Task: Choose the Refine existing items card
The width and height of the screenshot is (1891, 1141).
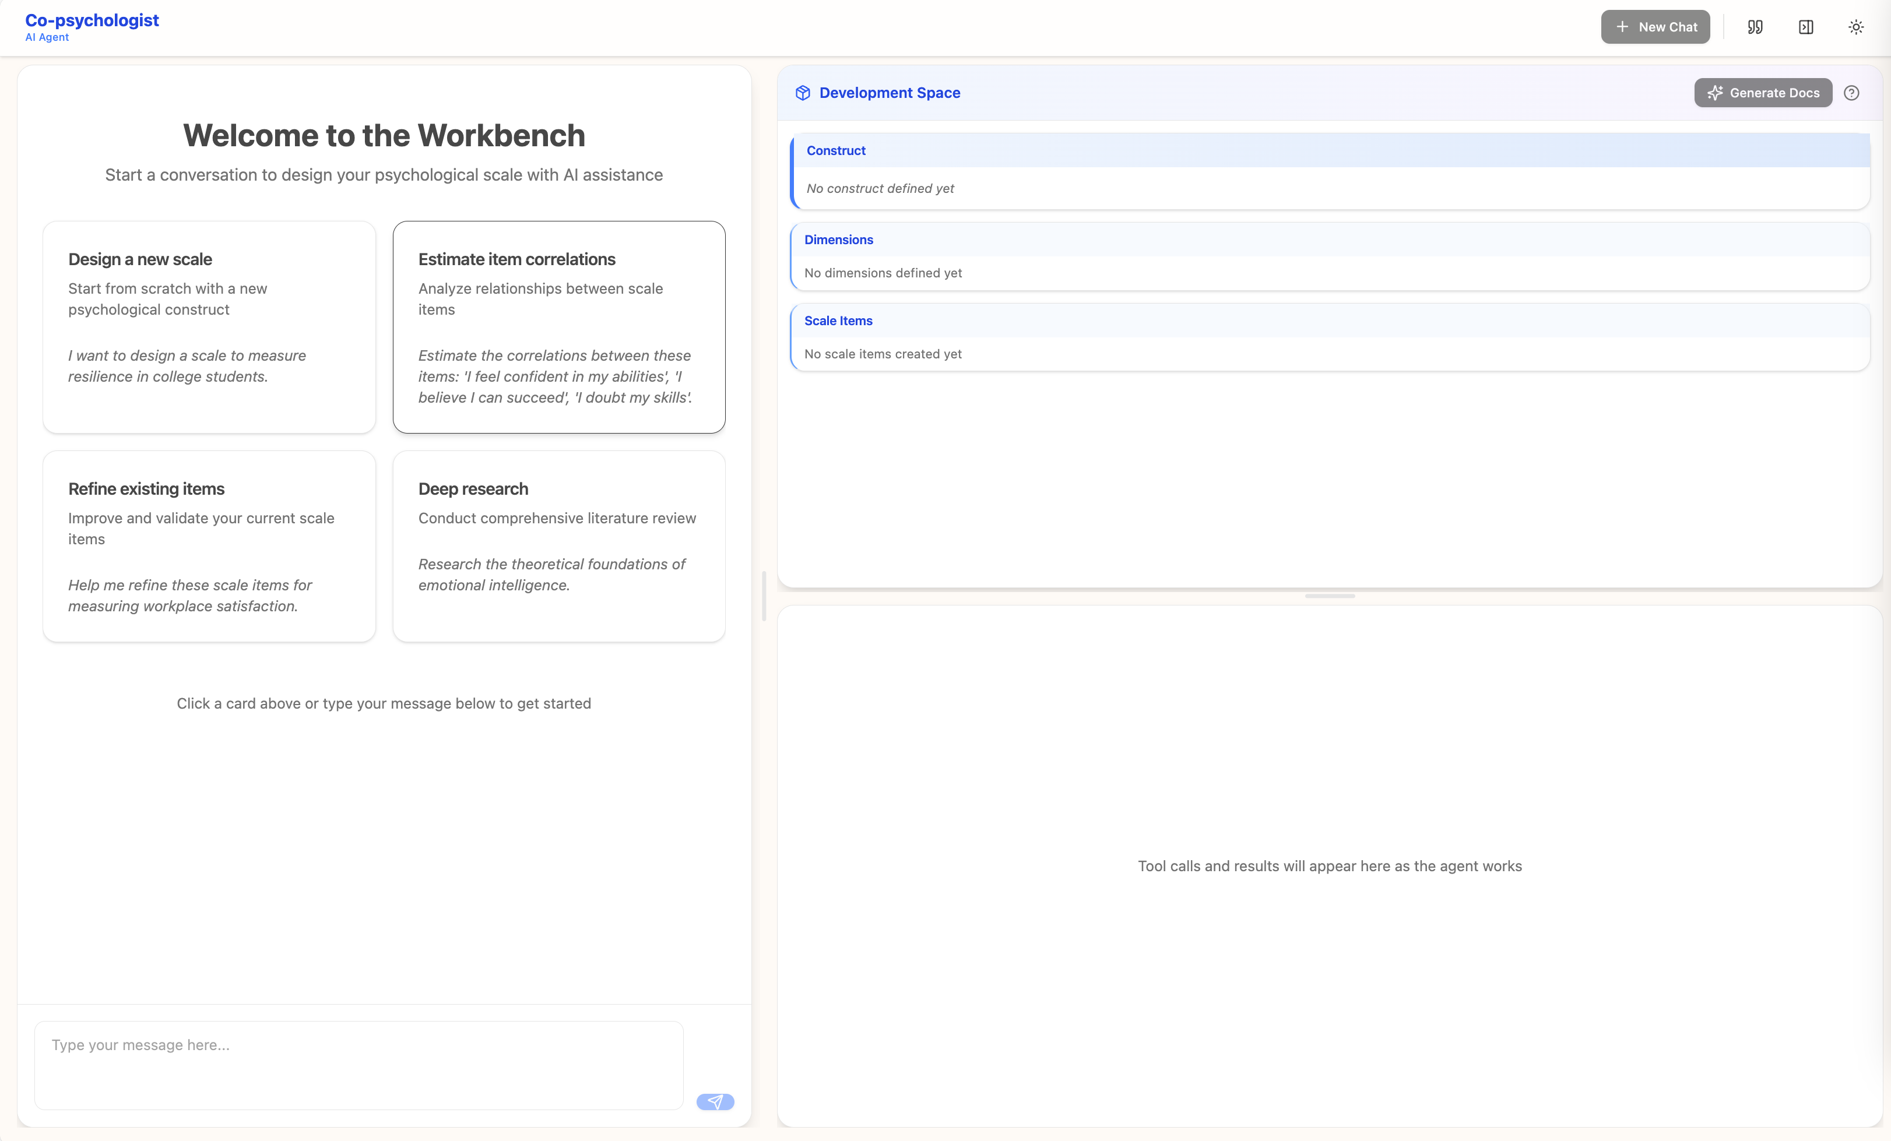Action: coord(209,547)
